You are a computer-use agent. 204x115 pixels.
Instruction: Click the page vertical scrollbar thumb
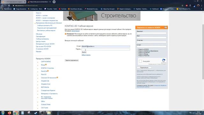(x=203, y=51)
